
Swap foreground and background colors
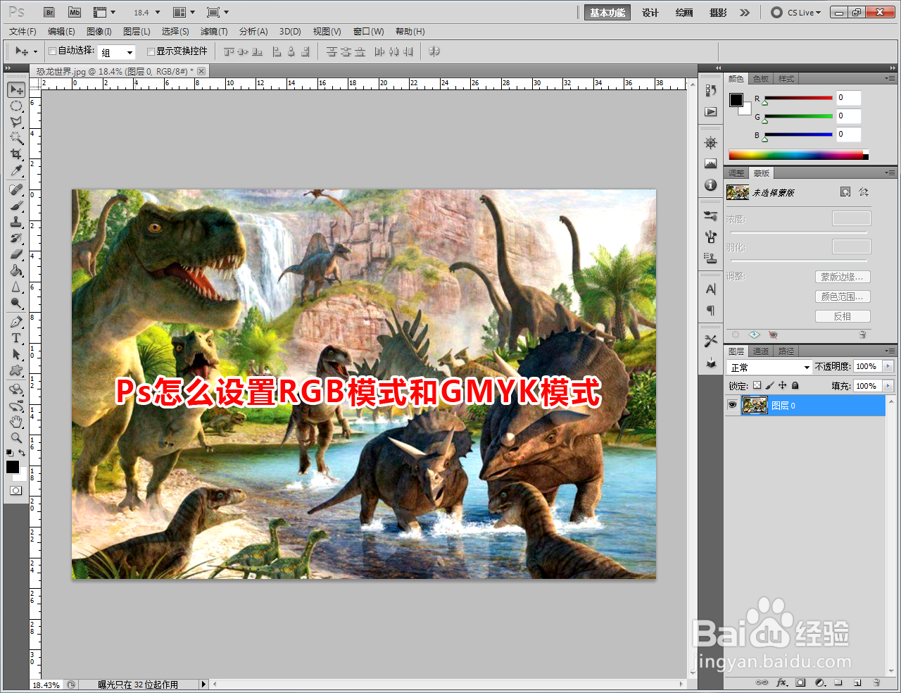click(x=23, y=453)
